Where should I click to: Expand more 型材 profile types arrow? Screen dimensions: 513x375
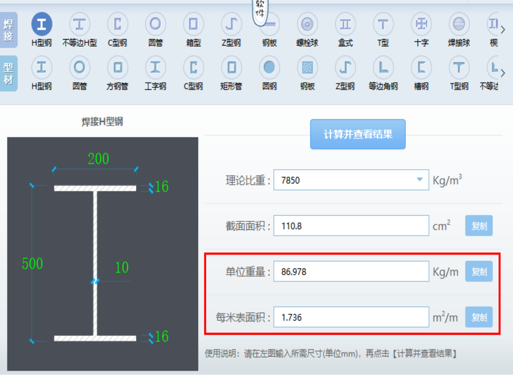(503, 73)
